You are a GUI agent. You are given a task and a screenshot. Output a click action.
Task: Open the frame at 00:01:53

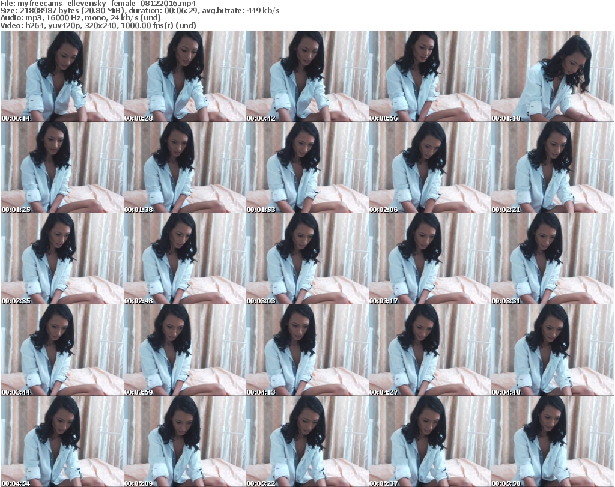(307, 168)
